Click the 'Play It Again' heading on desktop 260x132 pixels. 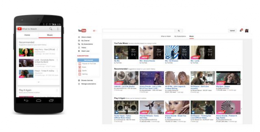(120, 98)
